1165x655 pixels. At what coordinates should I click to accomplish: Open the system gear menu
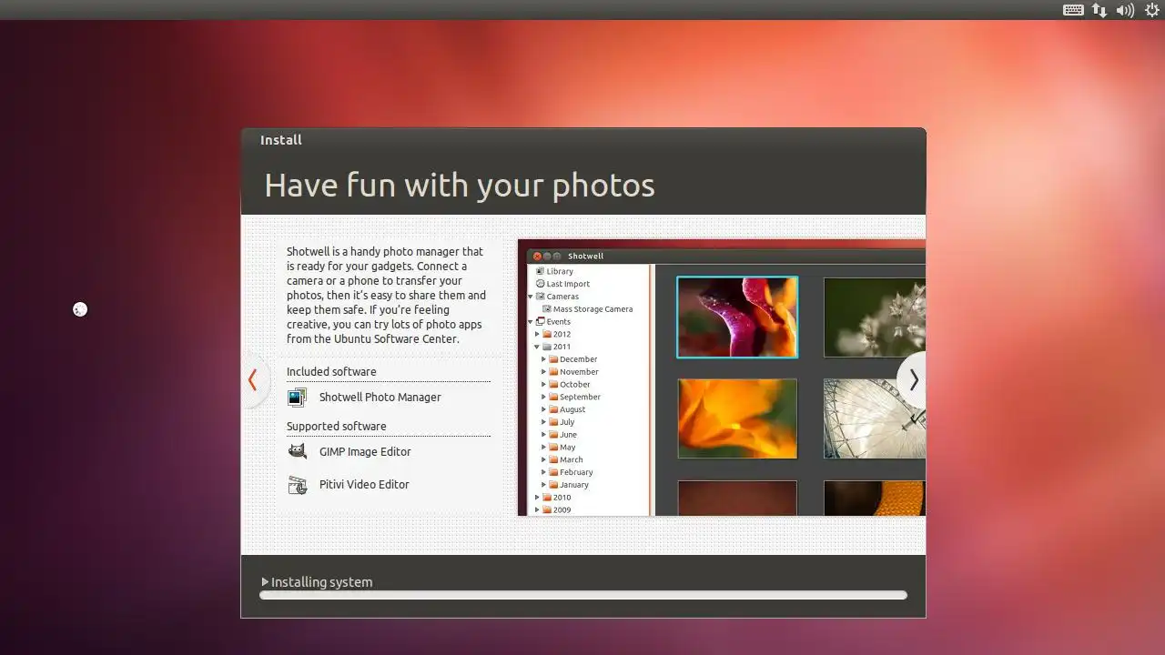coord(1151,10)
